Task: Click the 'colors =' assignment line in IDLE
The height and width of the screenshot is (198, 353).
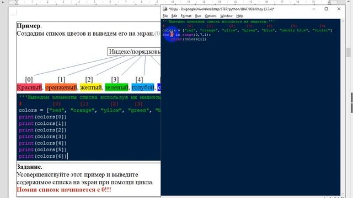Action: [247, 30]
